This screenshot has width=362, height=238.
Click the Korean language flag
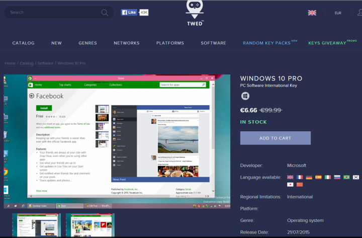[x=356, y=177]
